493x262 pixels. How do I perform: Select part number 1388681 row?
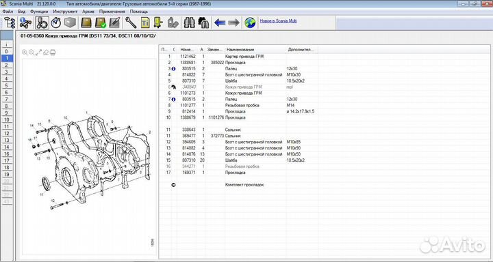239,63
